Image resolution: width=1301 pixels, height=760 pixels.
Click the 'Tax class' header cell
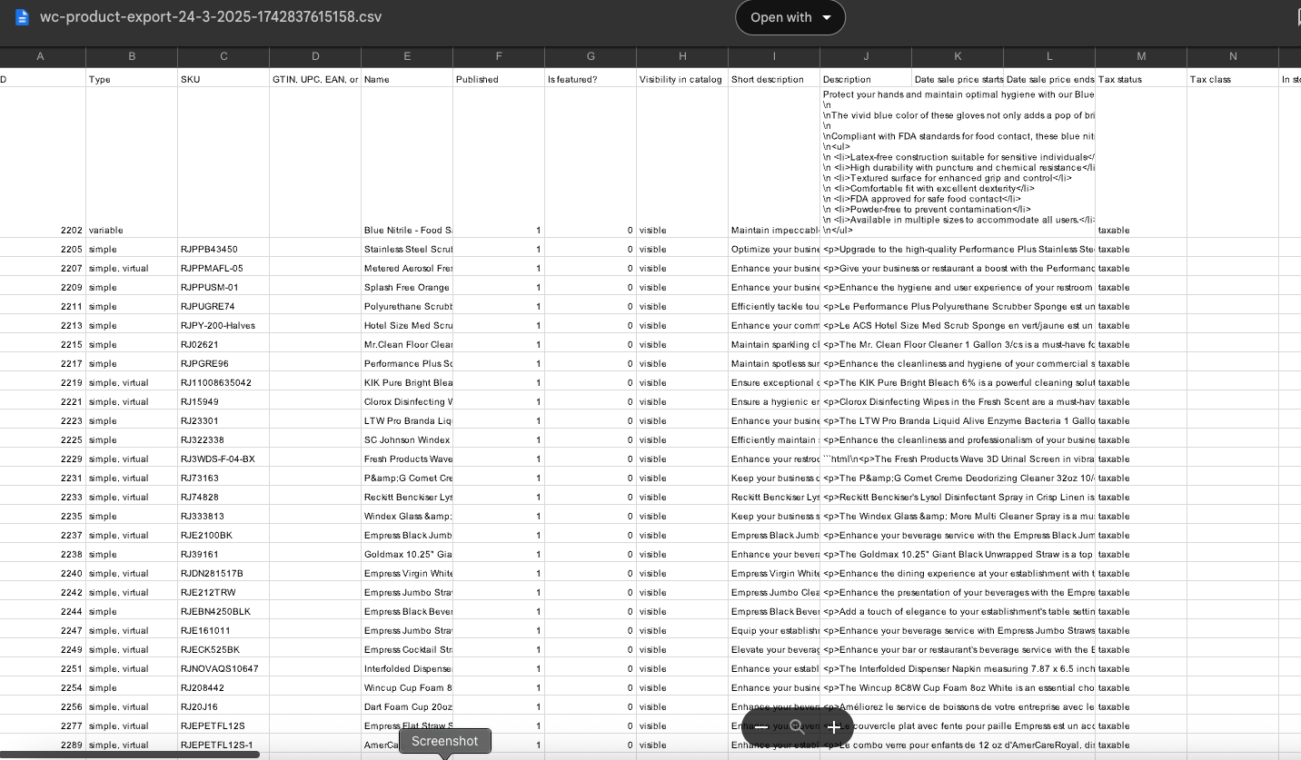click(1233, 79)
